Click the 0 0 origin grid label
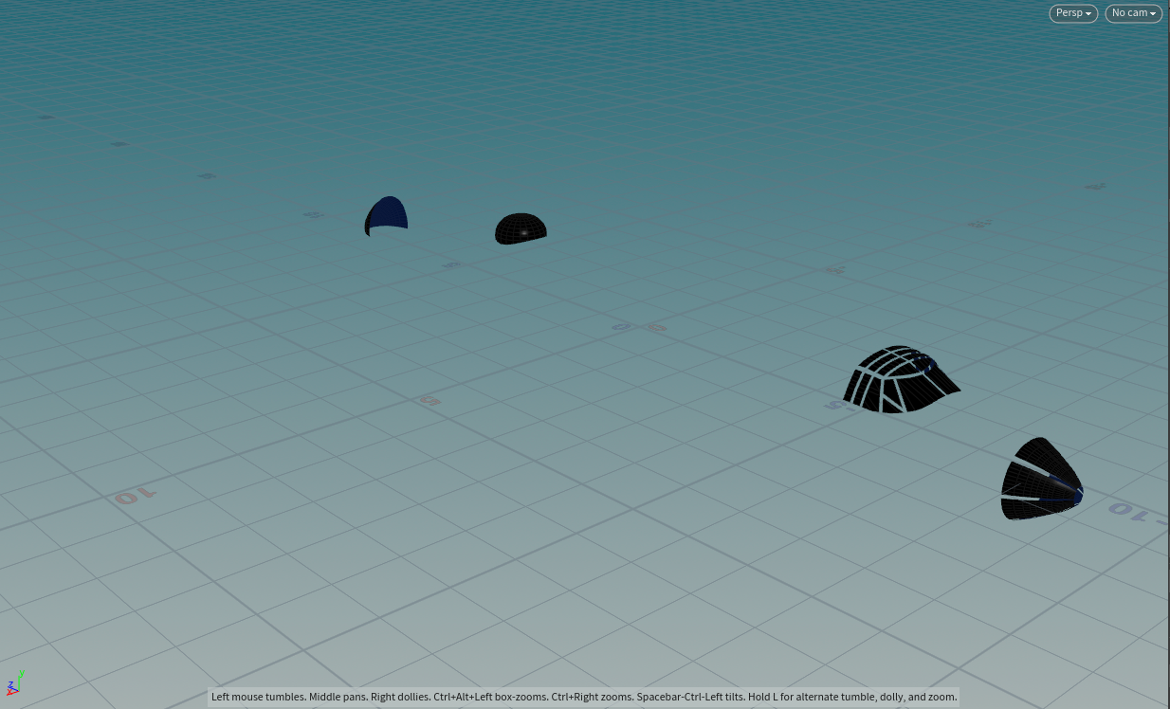 tap(639, 328)
